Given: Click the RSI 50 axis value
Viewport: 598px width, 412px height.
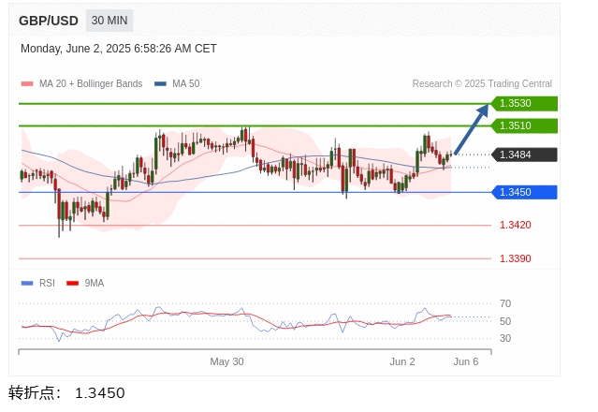Looking at the screenshot, I should tap(505, 321).
